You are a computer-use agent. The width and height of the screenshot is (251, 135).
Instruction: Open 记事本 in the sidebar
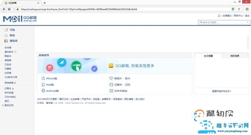click(x=8, y=88)
